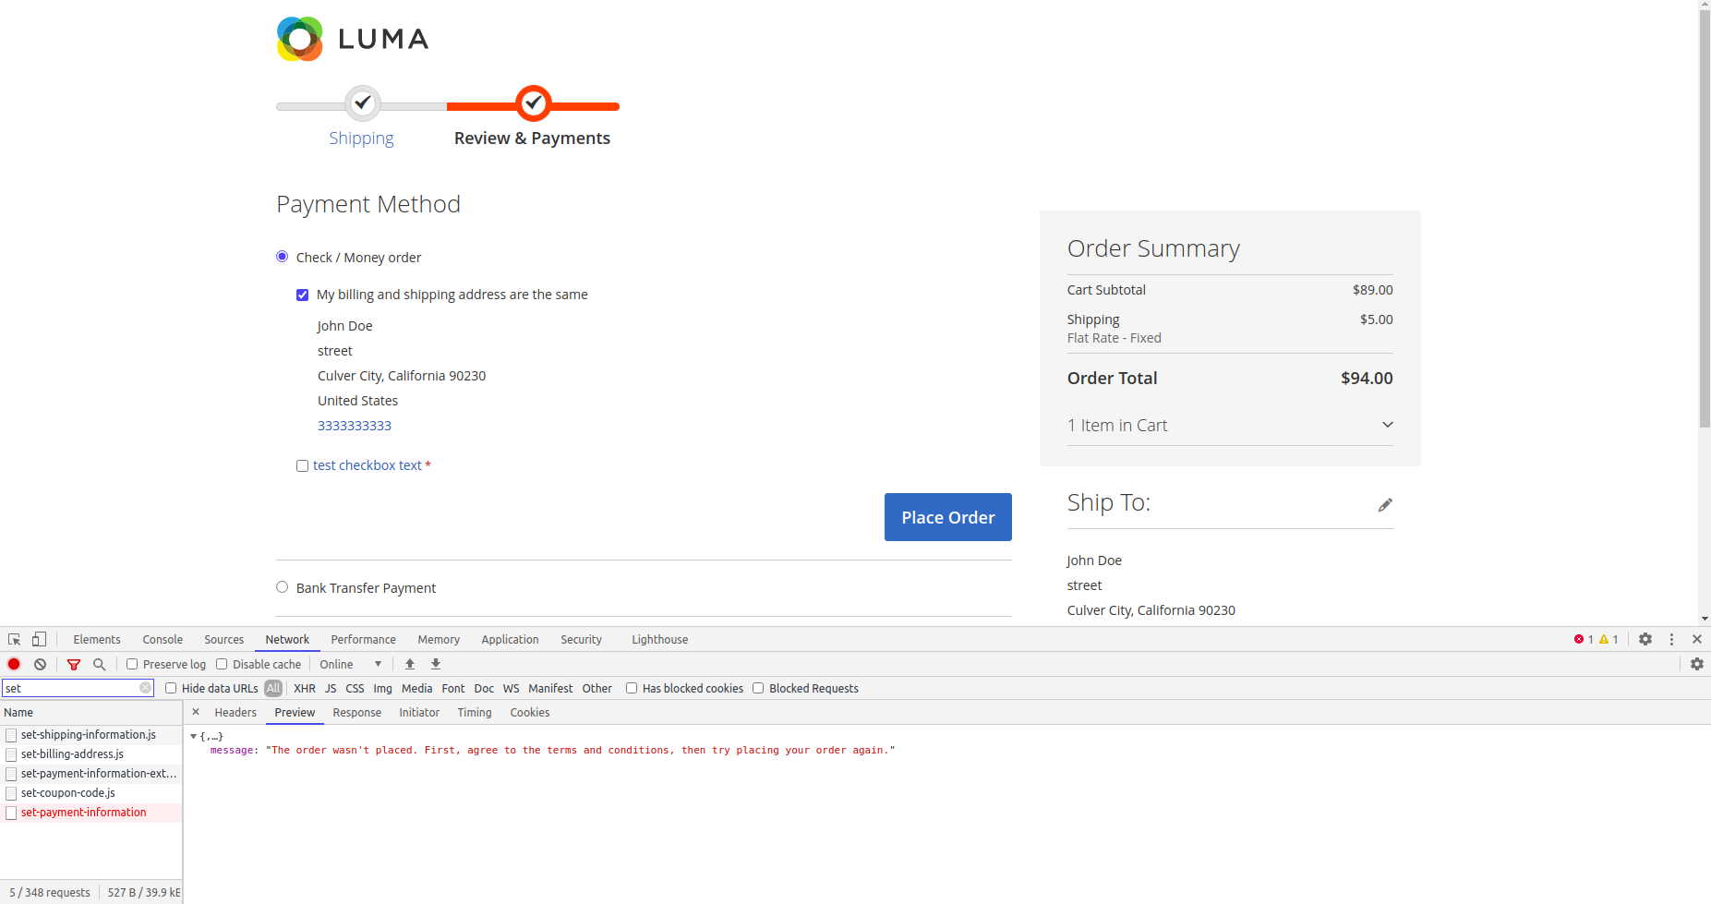
Task: Click the inspect element picker icon
Action: point(14,639)
